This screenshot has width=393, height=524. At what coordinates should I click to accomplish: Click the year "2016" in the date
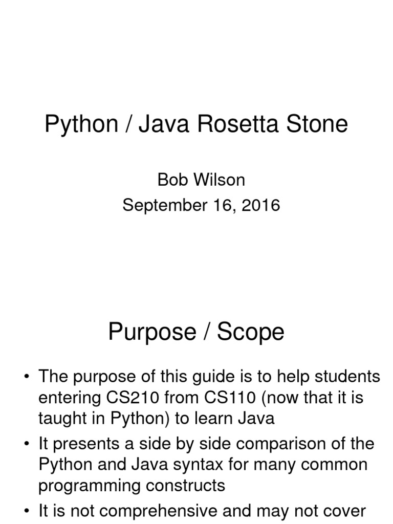(260, 205)
